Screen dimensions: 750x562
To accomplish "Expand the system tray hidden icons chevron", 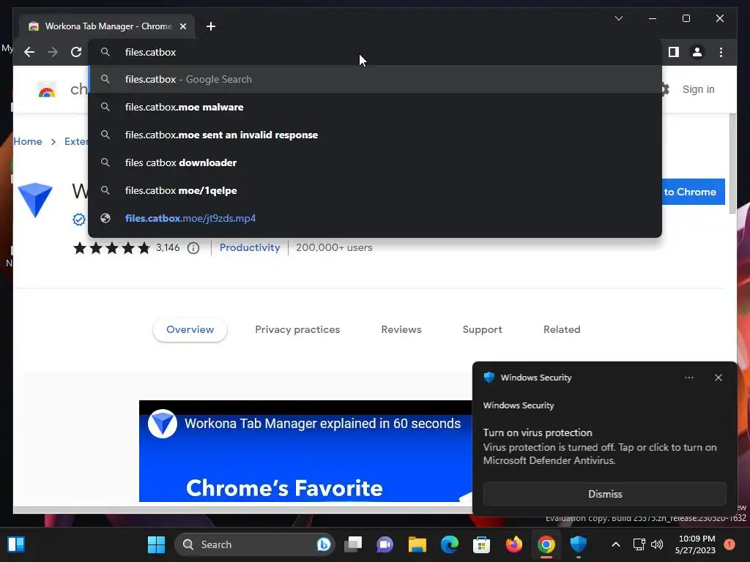I will click(x=615, y=544).
